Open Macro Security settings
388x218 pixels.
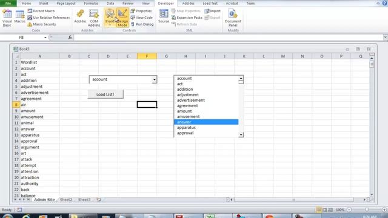(42, 24)
